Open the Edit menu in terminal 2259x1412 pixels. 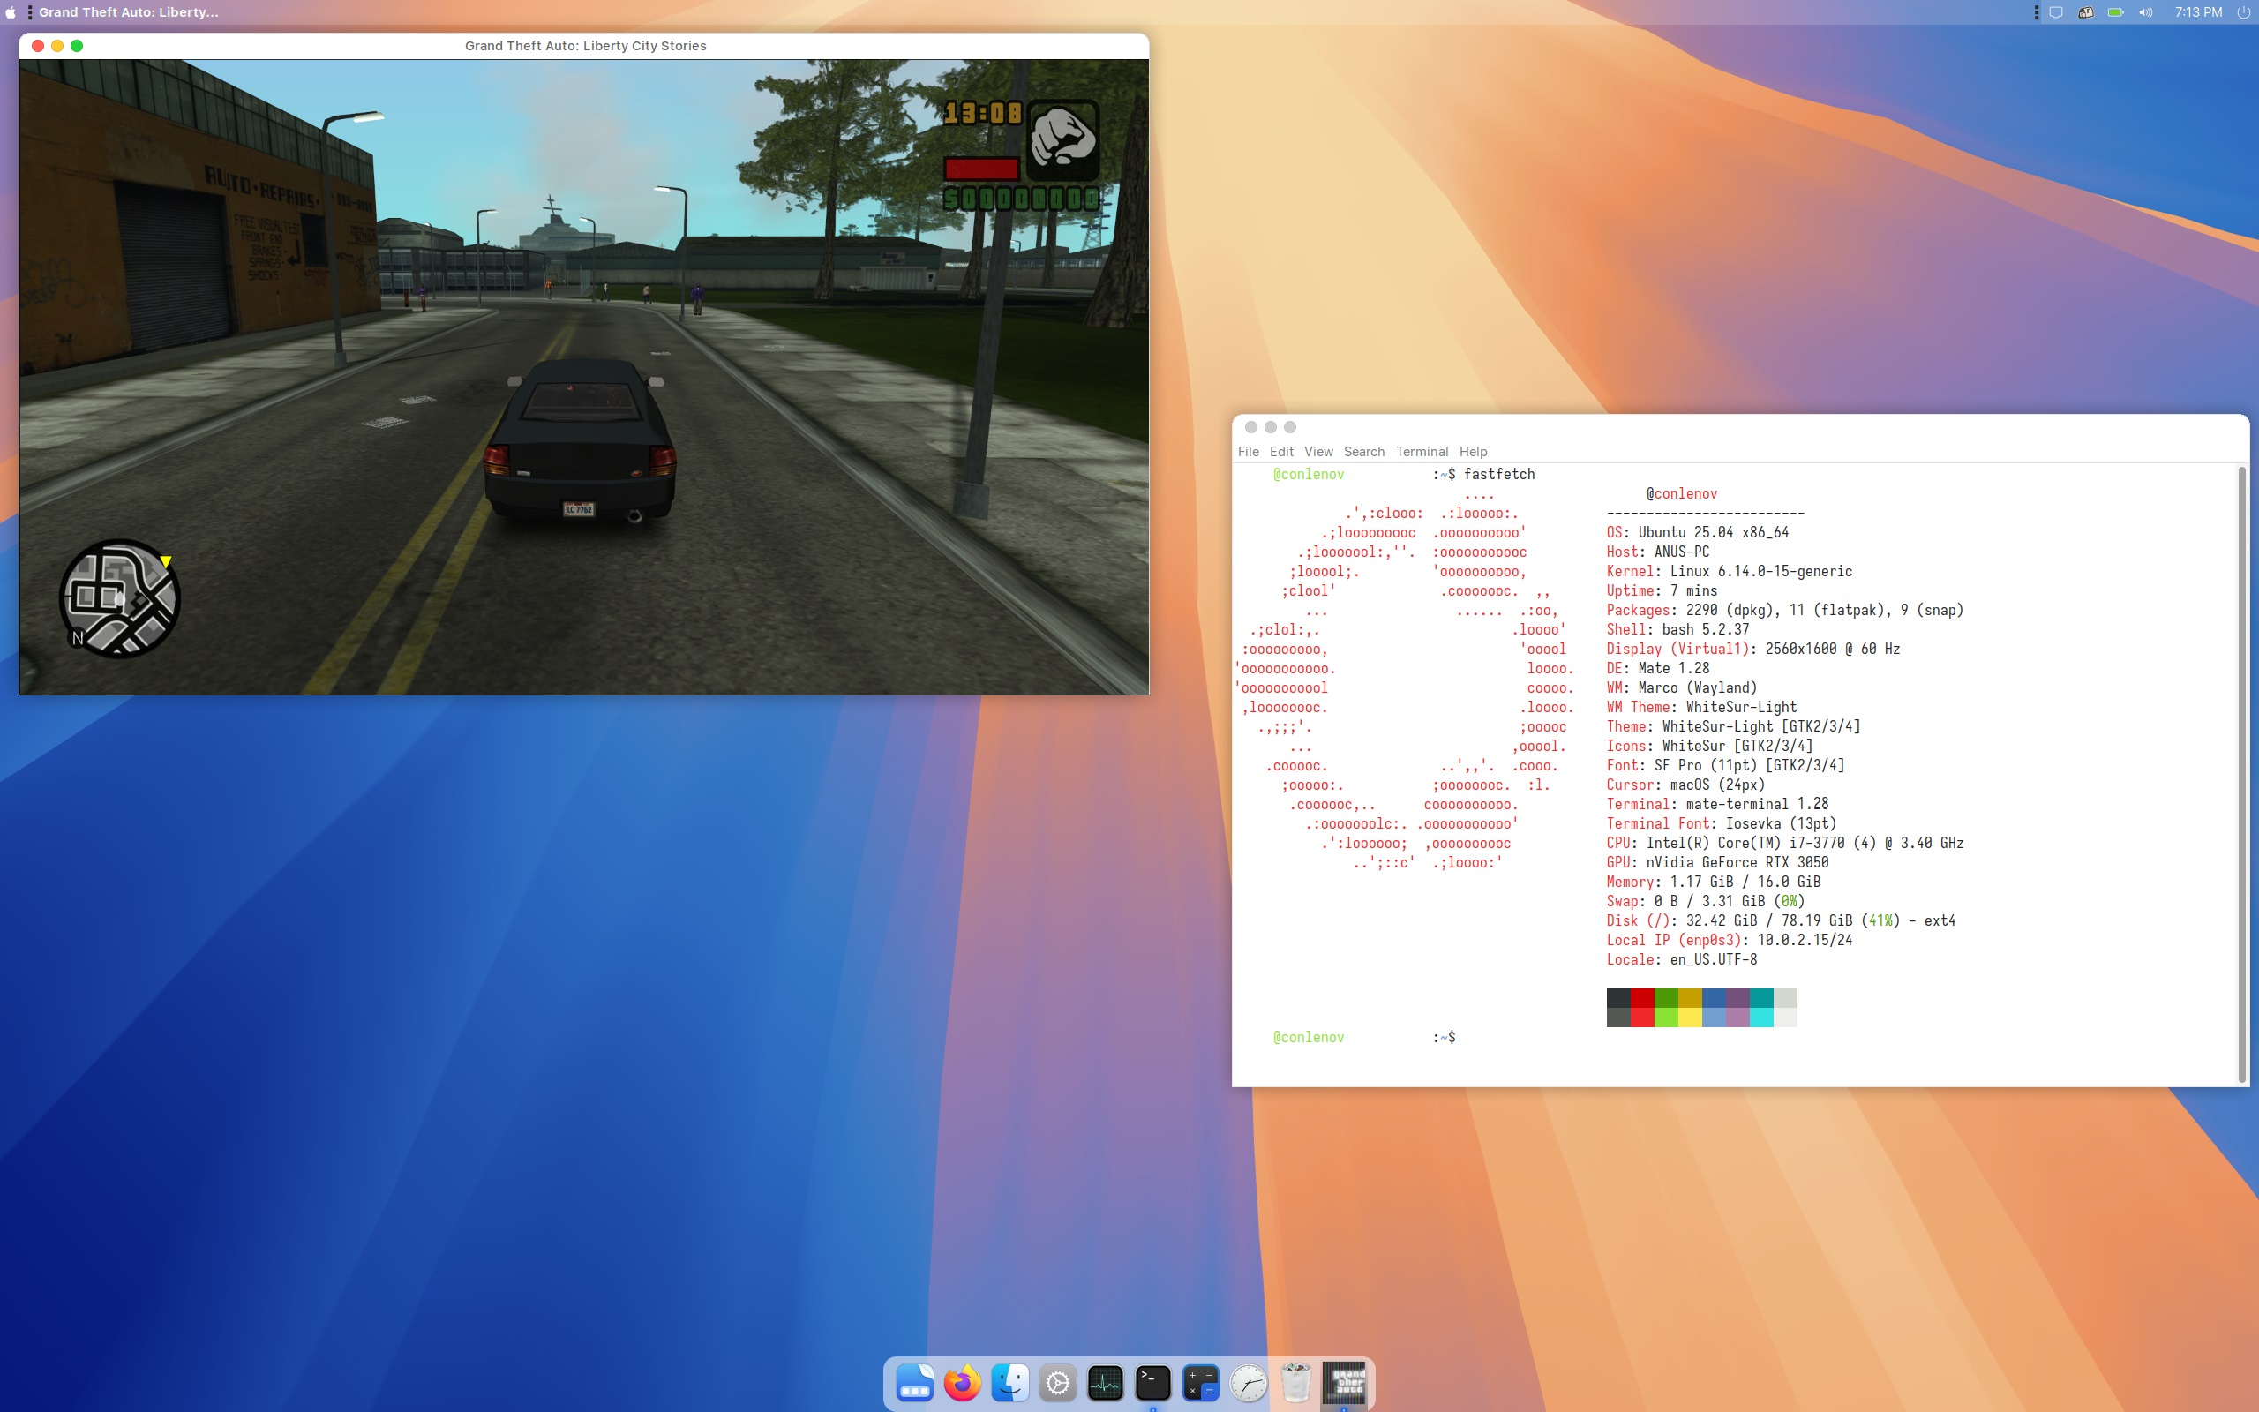point(1281,452)
